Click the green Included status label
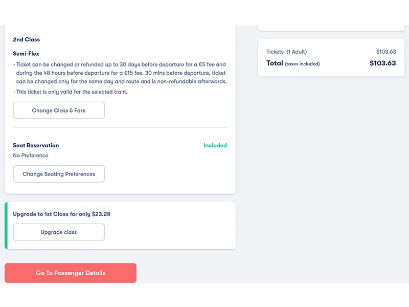 [215, 145]
